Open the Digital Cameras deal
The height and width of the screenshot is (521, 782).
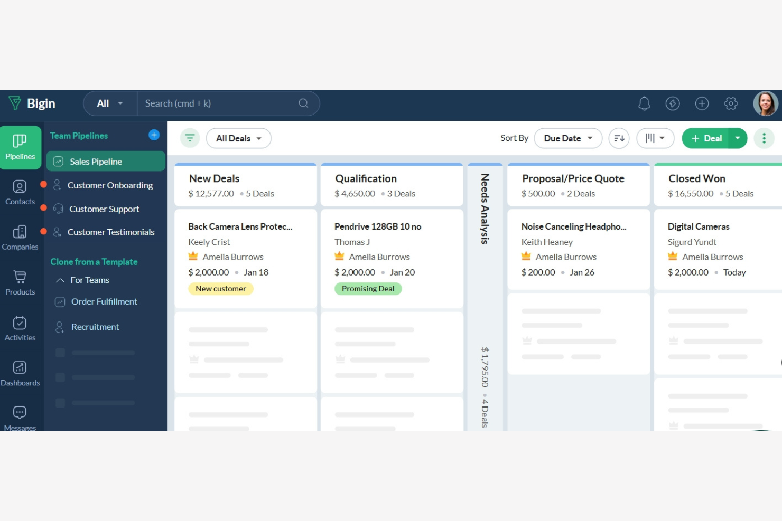click(699, 226)
